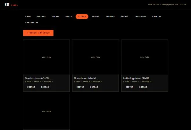Screen dimensions: 191x130
Task: Click the fourth card's 'sin foto' placeholder
Action: click(46, 112)
